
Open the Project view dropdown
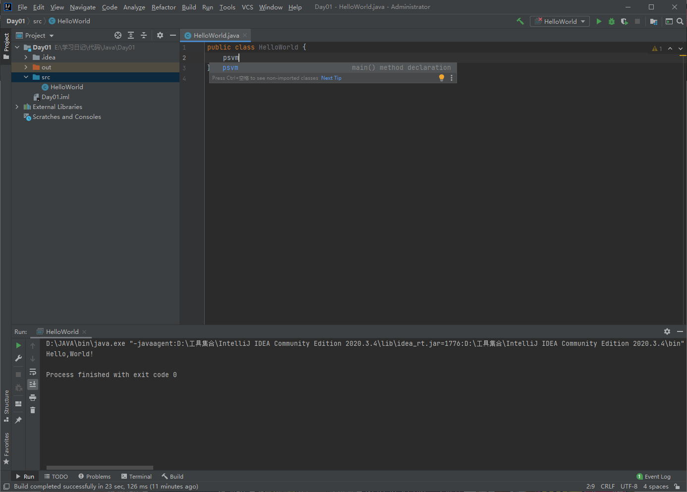pyautogui.click(x=35, y=35)
